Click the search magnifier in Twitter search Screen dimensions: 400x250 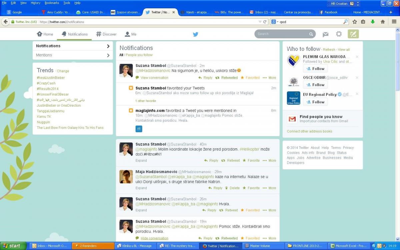pyautogui.click(x=311, y=34)
